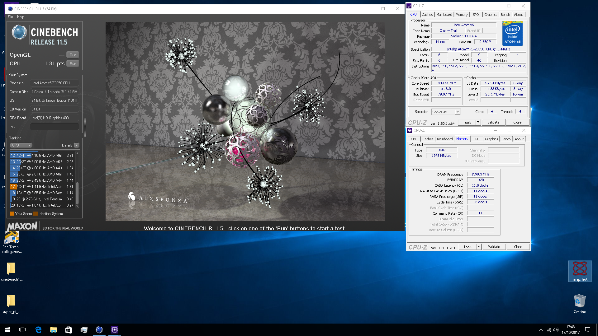This screenshot has height=336, width=598.
Task: Click the ranking list scrollbar
Action: 77,180
